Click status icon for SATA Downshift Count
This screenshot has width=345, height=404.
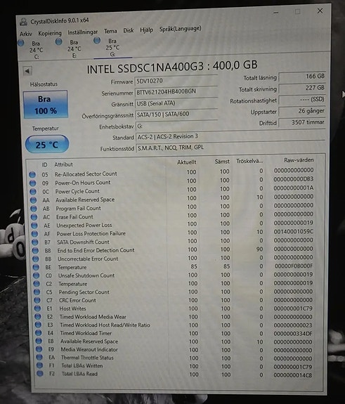point(35,242)
